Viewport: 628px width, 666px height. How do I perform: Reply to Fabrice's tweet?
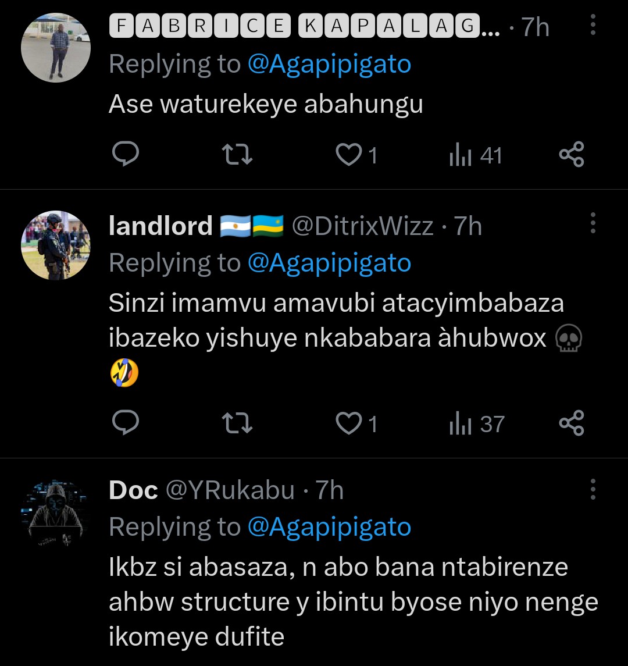(124, 155)
